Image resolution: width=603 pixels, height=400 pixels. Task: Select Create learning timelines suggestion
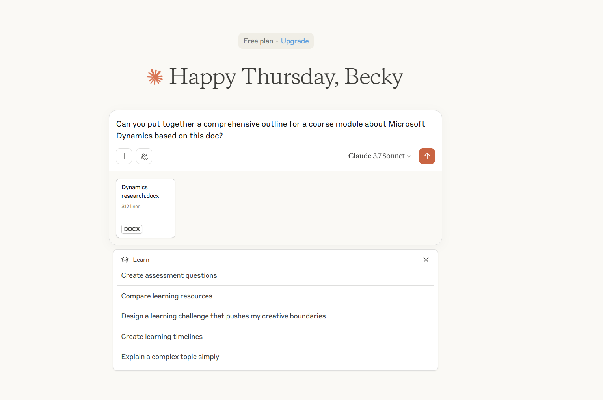(162, 337)
